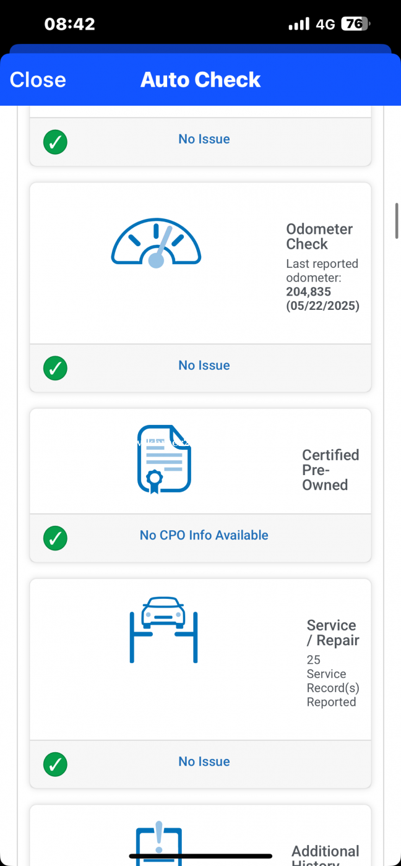The width and height of the screenshot is (401, 866).
Task: Tap the Certified Pre-Owned certificate icon
Action: click(164, 460)
